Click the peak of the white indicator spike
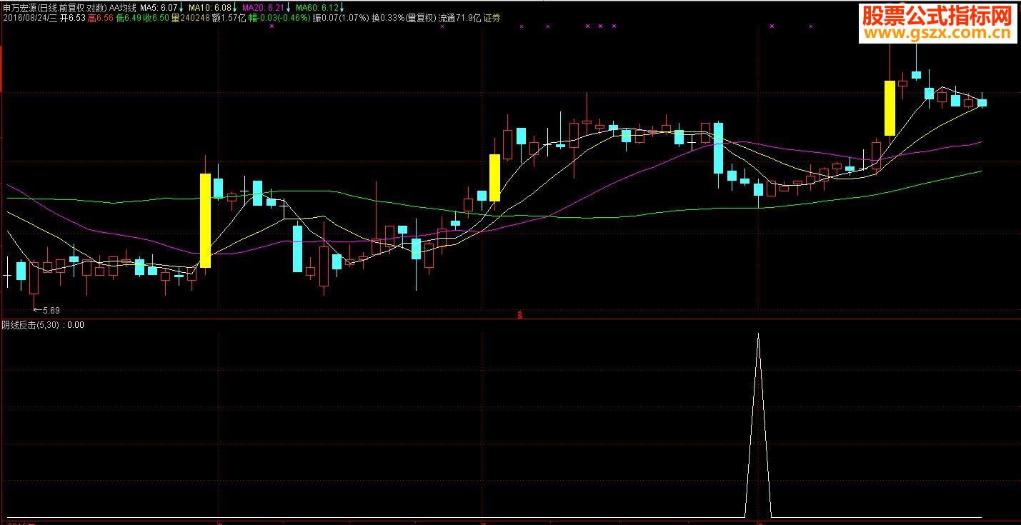This screenshot has width=1021, height=525. pyautogui.click(x=758, y=334)
